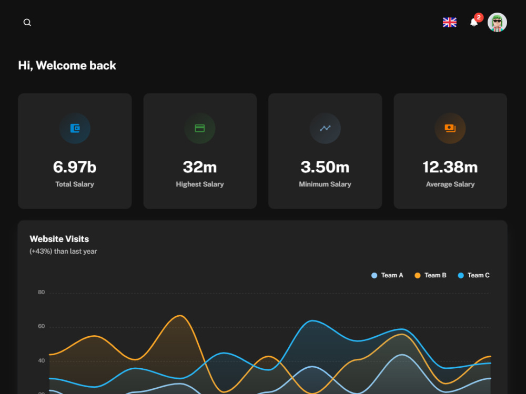The height and width of the screenshot is (394, 526).
Task: Click the 6.97b Total Salary value
Action: [75, 167]
